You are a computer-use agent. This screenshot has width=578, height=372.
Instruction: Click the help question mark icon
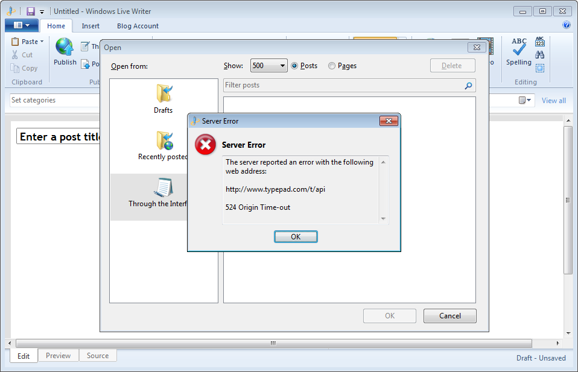coord(566,25)
